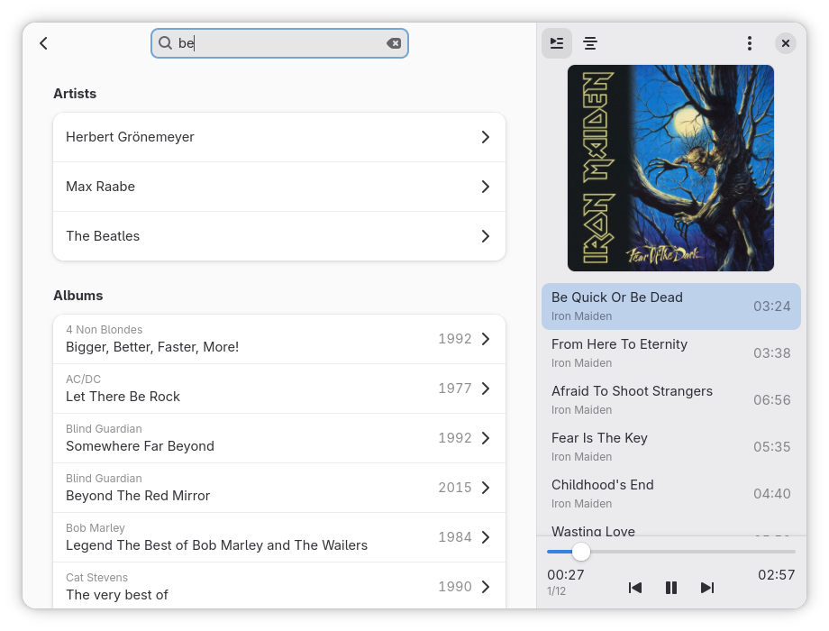Switch to the lyrics view
Image resolution: width=829 pixels, height=631 pixels.
[x=590, y=43]
